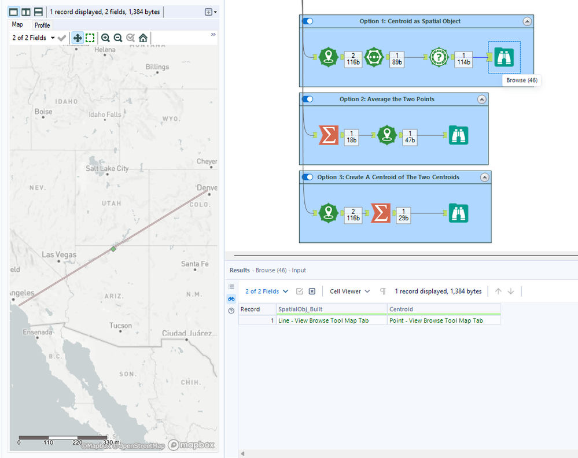The width and height of the screenshot is (578, 458).
Task: Zoom in on the map
Action: point(105,38)
